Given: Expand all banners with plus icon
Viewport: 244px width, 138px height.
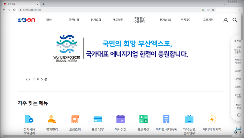Looking at the screenshot, I should pos(46,79).
